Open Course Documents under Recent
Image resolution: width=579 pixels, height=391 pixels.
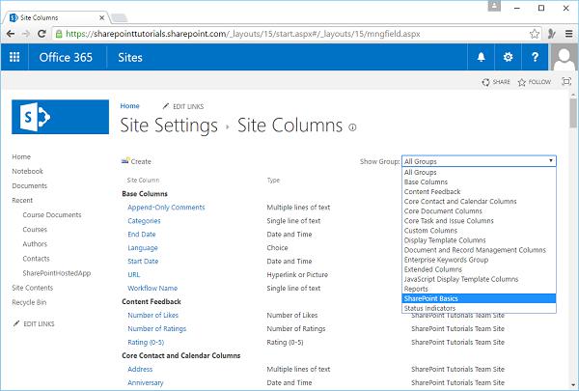52,214
